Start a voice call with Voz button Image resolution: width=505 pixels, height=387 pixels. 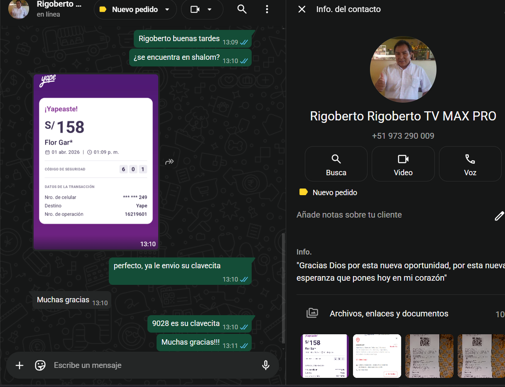[x=470, y=164]
